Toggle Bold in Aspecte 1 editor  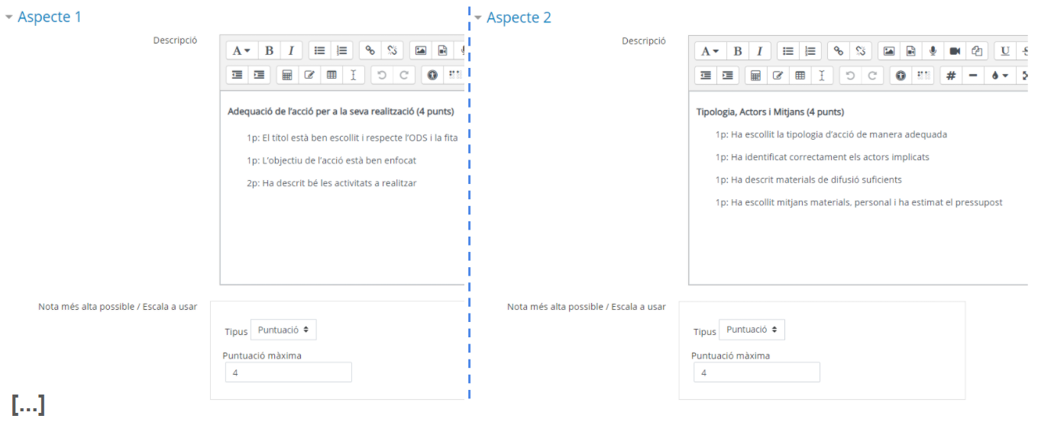(269, 51)
